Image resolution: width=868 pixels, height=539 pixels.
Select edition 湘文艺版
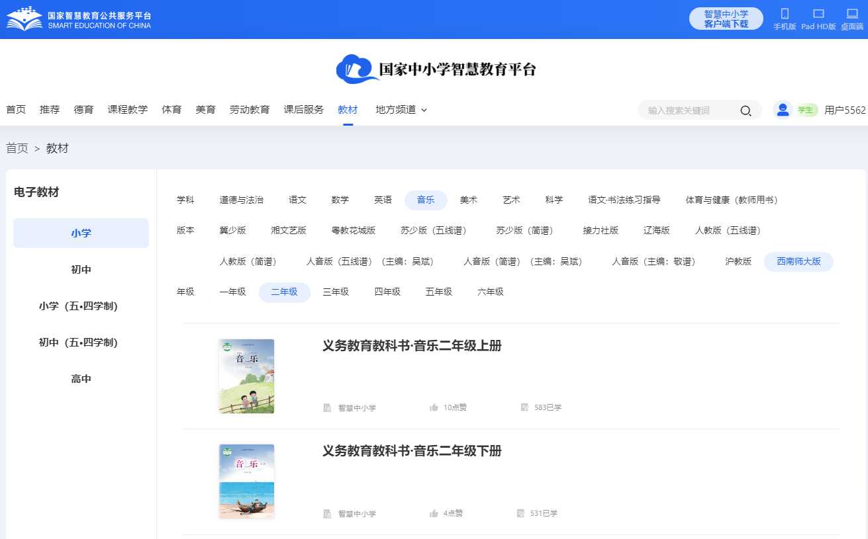tap(289, 230)
